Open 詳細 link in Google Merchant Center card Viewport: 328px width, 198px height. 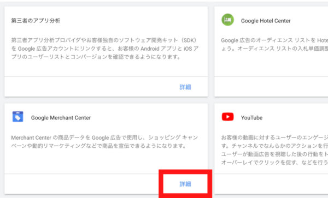pyautogui.click(x=185, y=184)
